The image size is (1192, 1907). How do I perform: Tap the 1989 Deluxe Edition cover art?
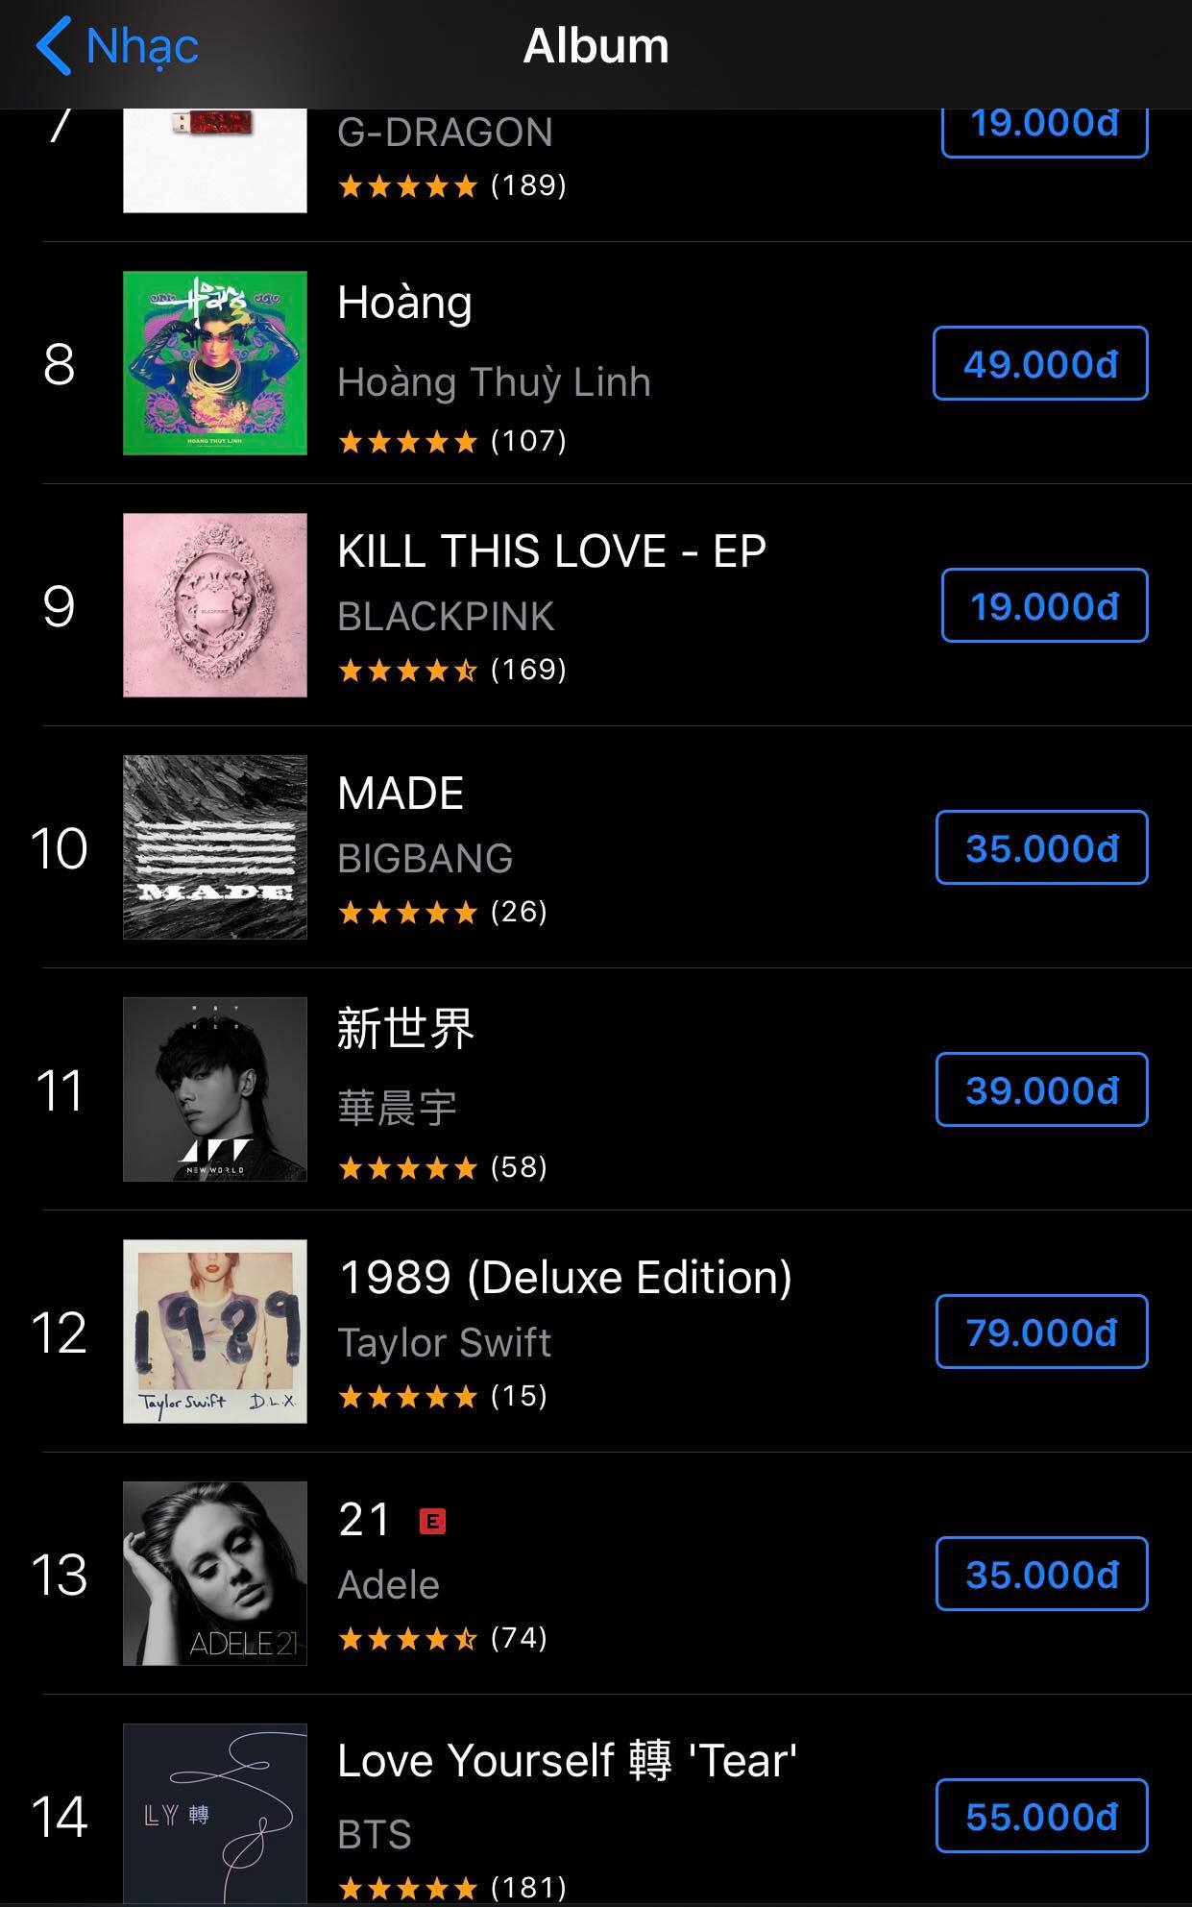pos(215,1332)
